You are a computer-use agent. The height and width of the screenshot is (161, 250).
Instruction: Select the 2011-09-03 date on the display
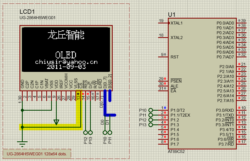click(x=66, y=66)
